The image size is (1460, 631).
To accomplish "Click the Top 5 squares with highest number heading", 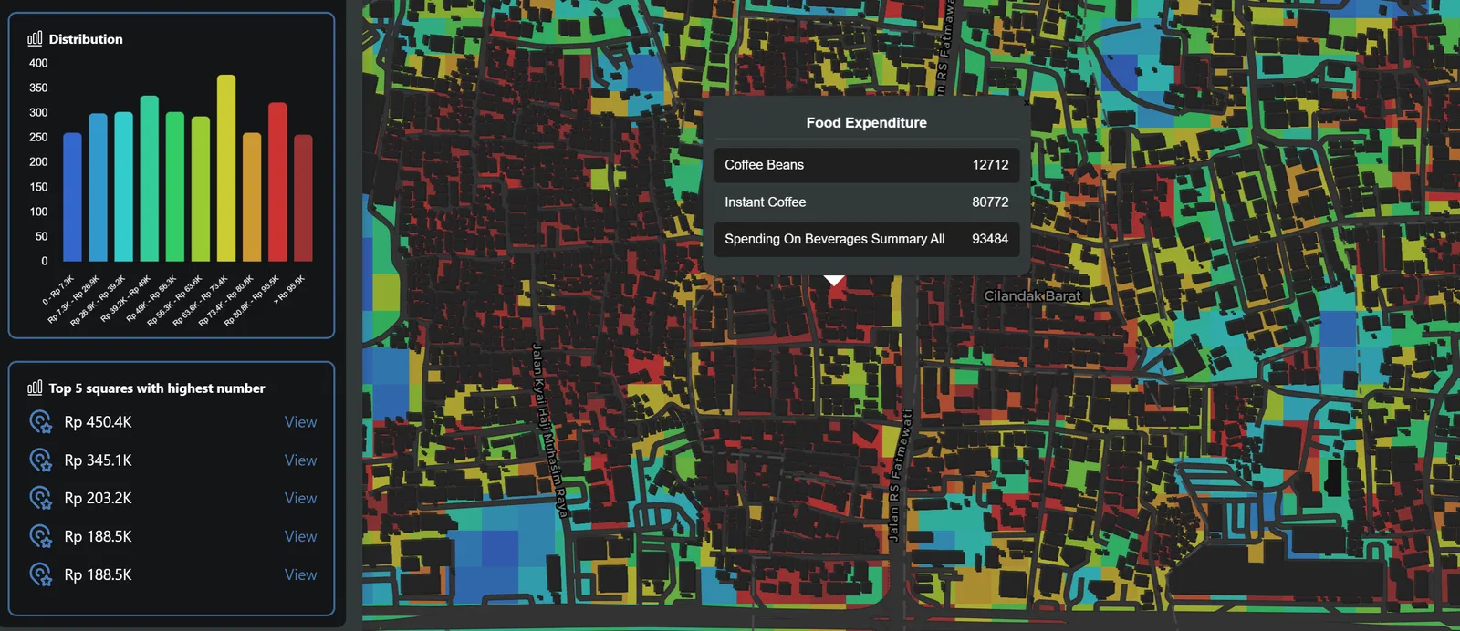I will [x=157, y=388].
